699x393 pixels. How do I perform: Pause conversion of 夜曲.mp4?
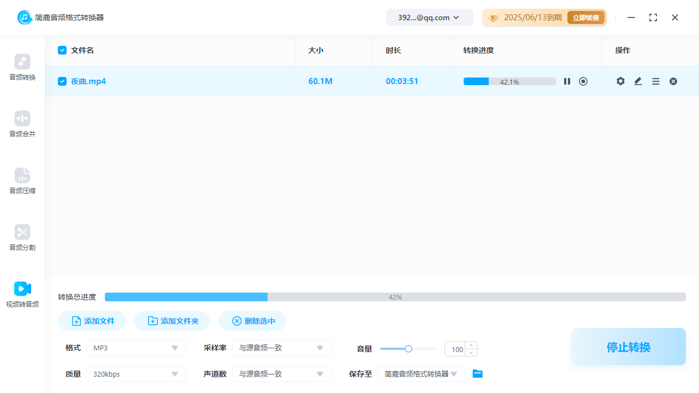point(567,81)
